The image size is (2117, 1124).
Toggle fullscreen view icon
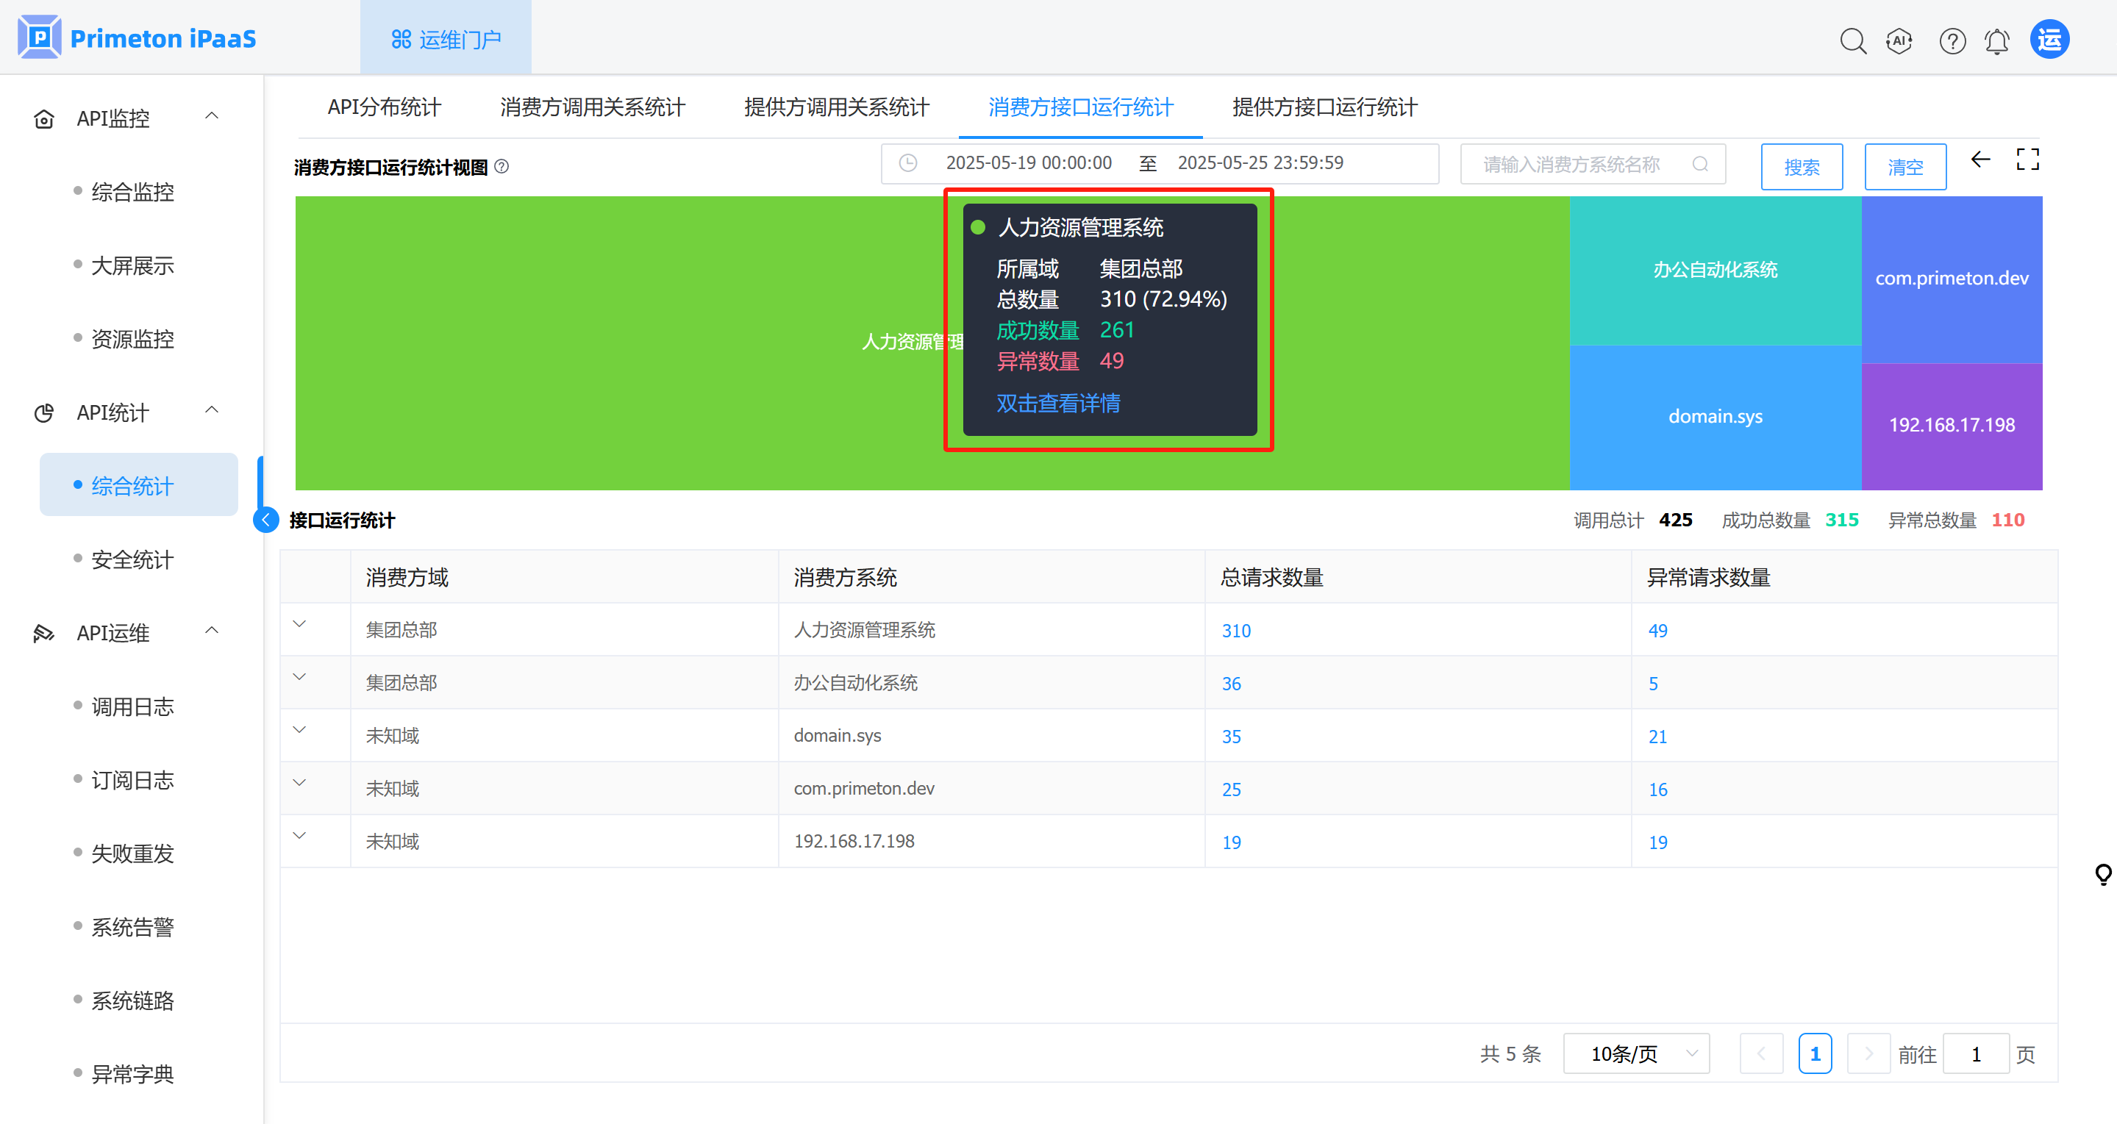click(2027, 160)
